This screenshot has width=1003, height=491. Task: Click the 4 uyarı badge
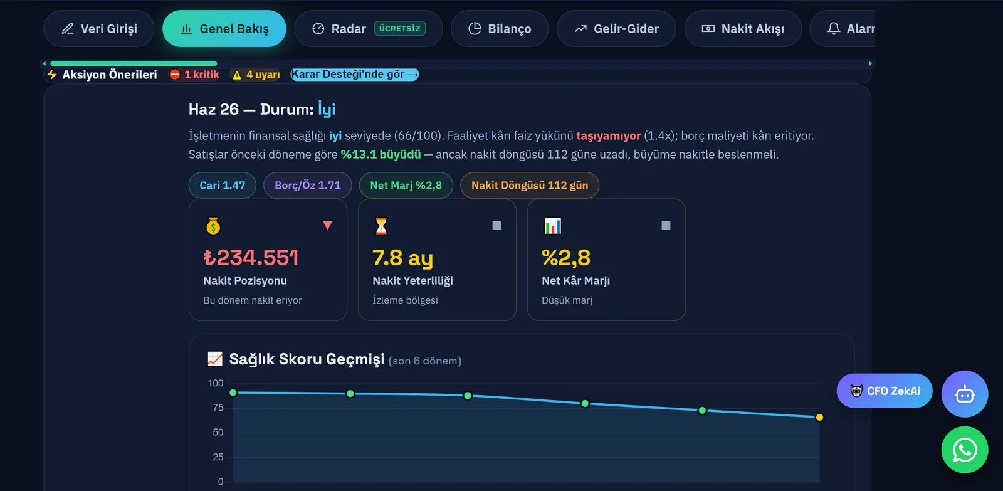256,75
